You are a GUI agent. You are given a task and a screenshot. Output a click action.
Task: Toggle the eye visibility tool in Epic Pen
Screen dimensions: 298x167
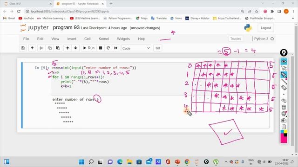(x=284, y=62)
